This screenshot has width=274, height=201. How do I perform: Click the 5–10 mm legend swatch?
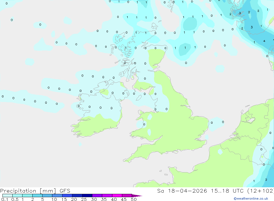click(47, 196)
